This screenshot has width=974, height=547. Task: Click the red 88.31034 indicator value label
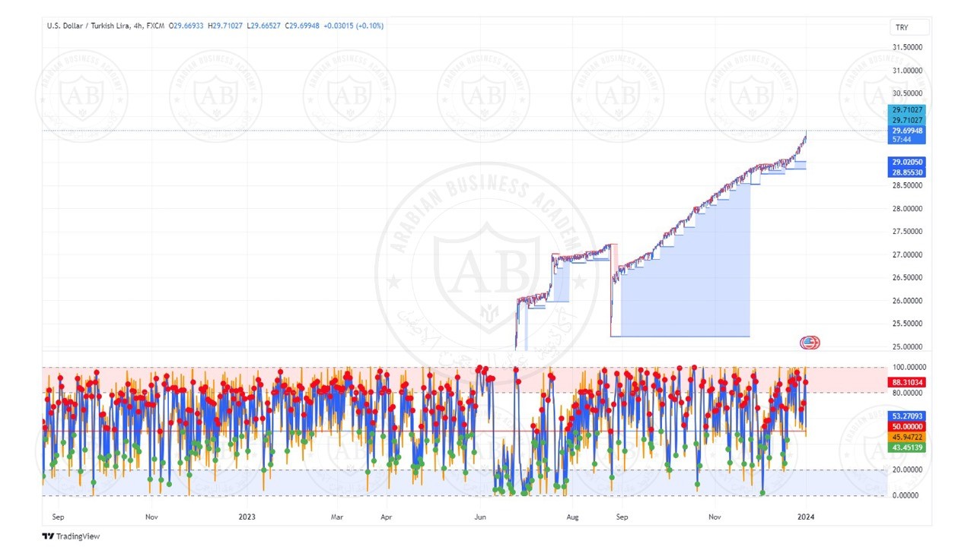pyautogui.click(x=907, y=382)
